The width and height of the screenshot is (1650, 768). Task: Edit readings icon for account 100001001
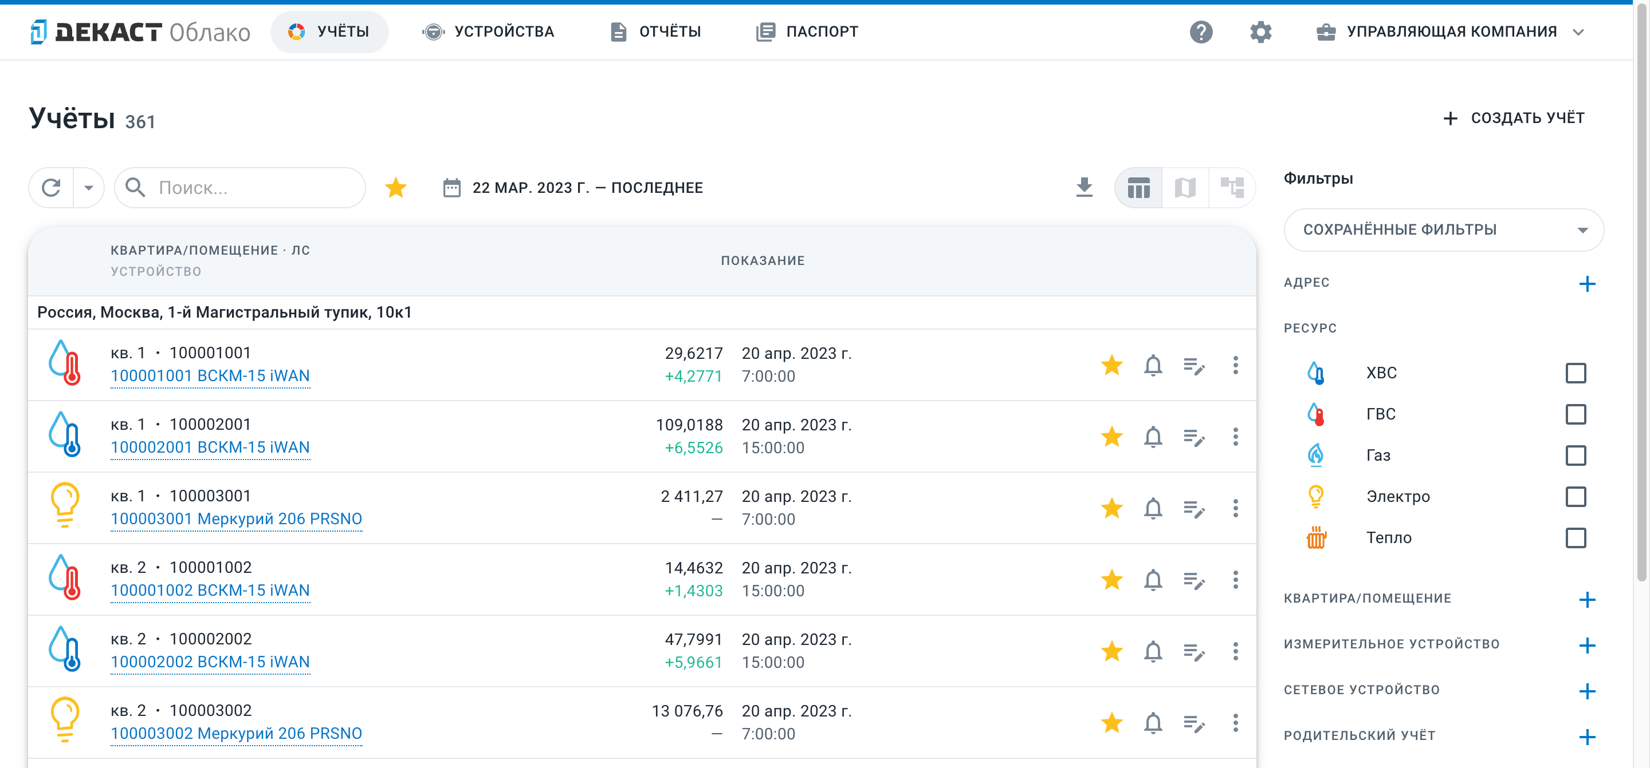pos(1194,366)
